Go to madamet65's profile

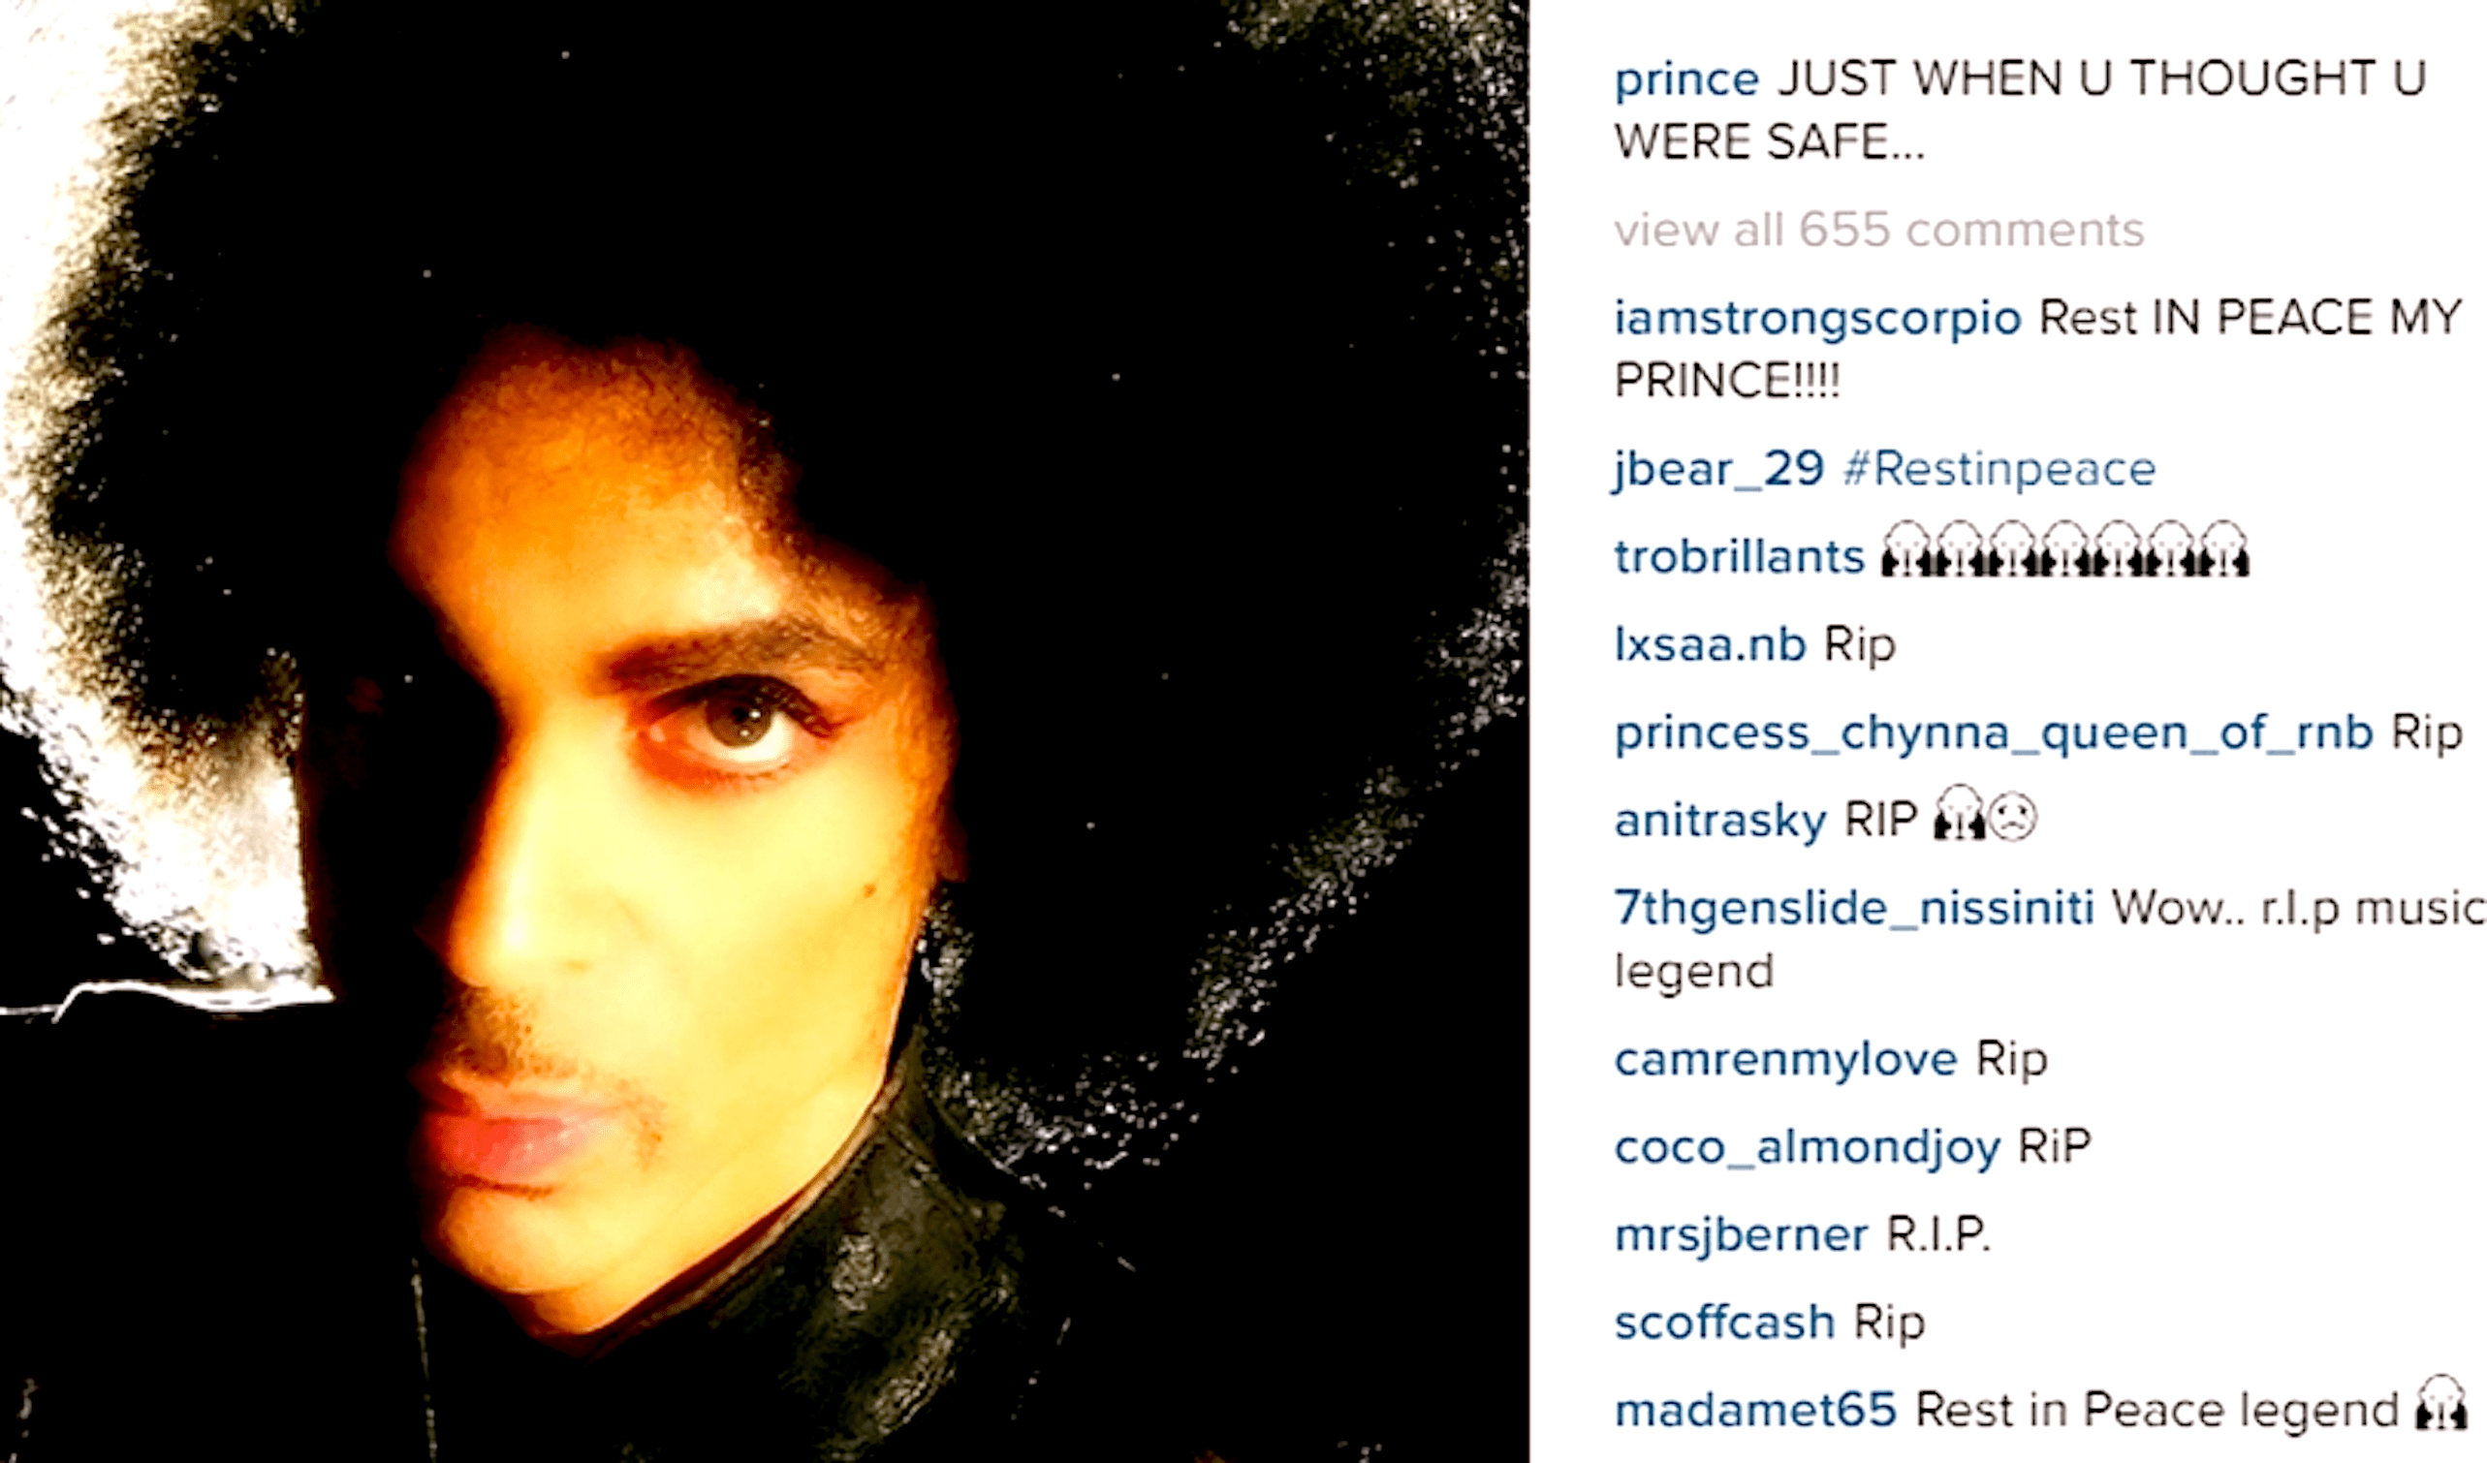click(1755, 1411)
